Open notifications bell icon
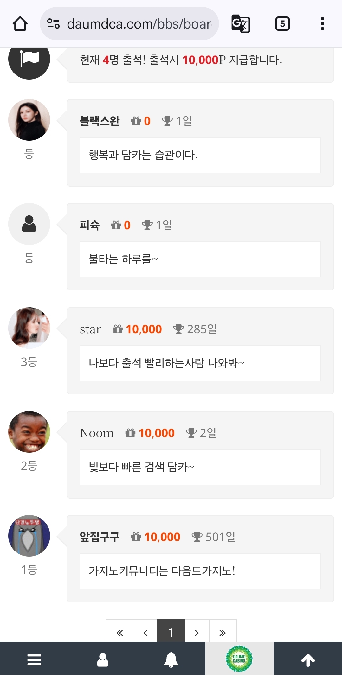The width and height of the screenshot is (342, 675). click(x=171, y=660)
